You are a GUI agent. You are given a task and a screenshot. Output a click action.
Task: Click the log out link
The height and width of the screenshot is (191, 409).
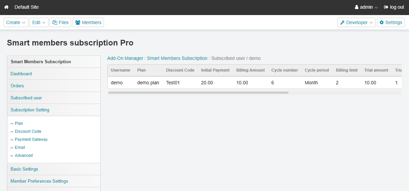coord(394,7)
